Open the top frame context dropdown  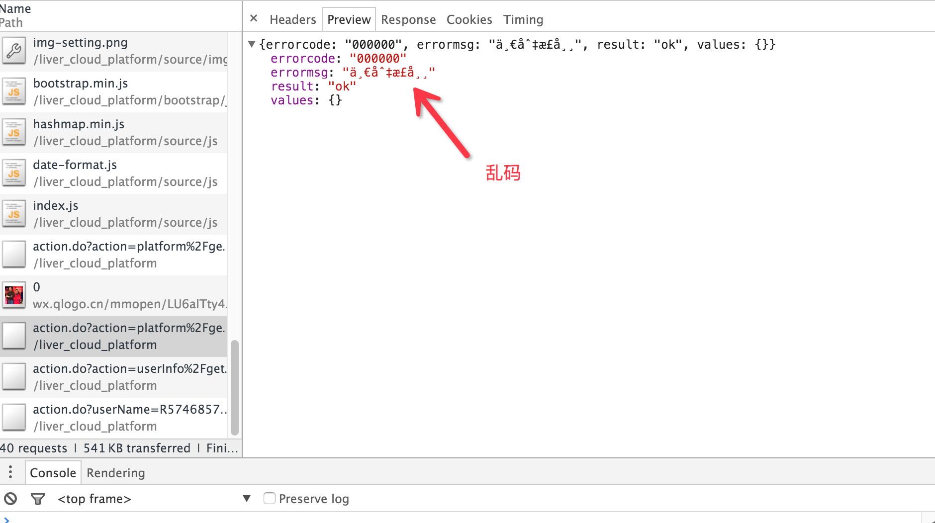[246, 498]
